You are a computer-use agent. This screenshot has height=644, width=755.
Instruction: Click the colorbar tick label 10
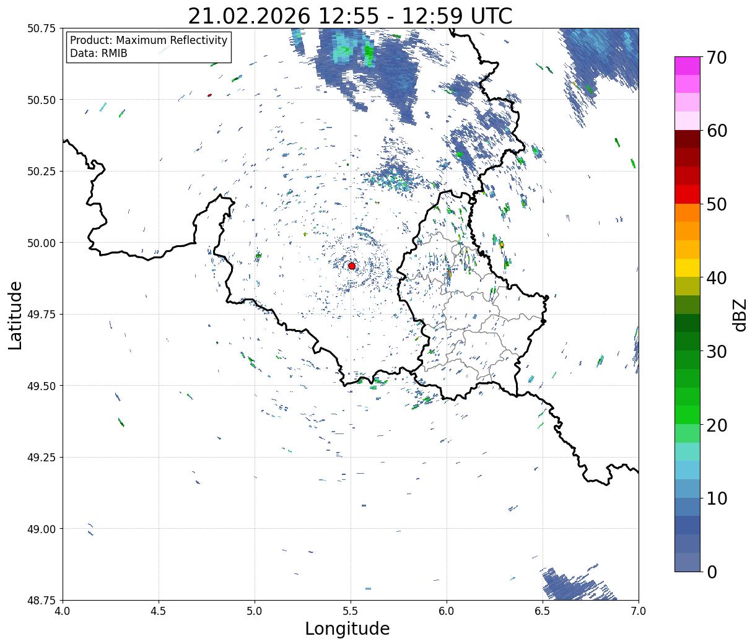[x=716, y=498]
